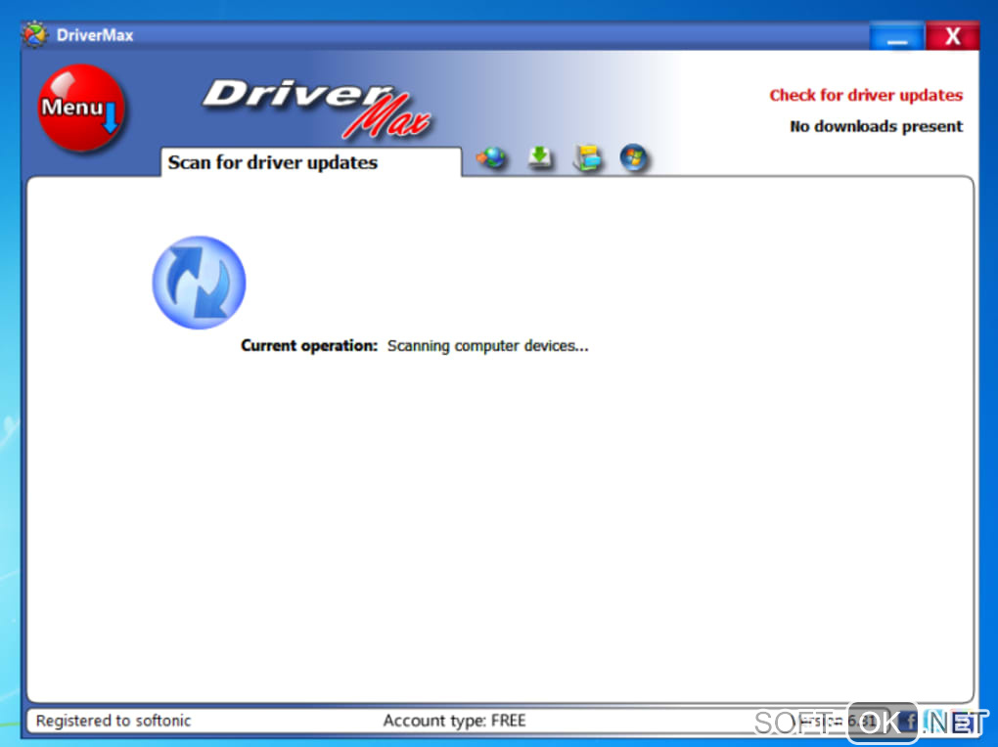Viewport: 998px width, 747px height.
Task: Open the Windows logo orb tab icon
Action: pos(633,157)
